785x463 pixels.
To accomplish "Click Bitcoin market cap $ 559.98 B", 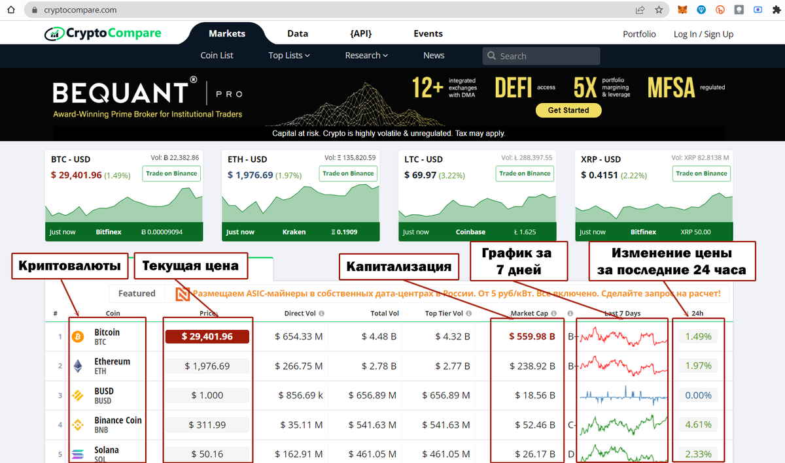I will (x=532, y=337).
